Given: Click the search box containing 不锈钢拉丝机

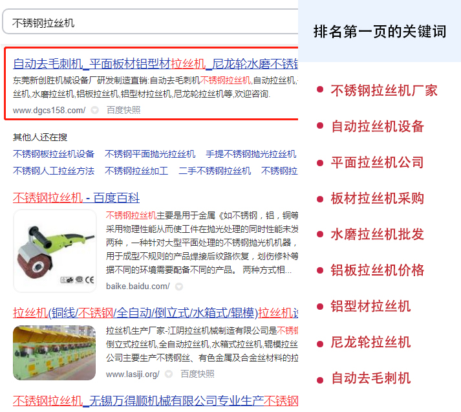Looking at the screenshot, I should [x=150, y=22].
